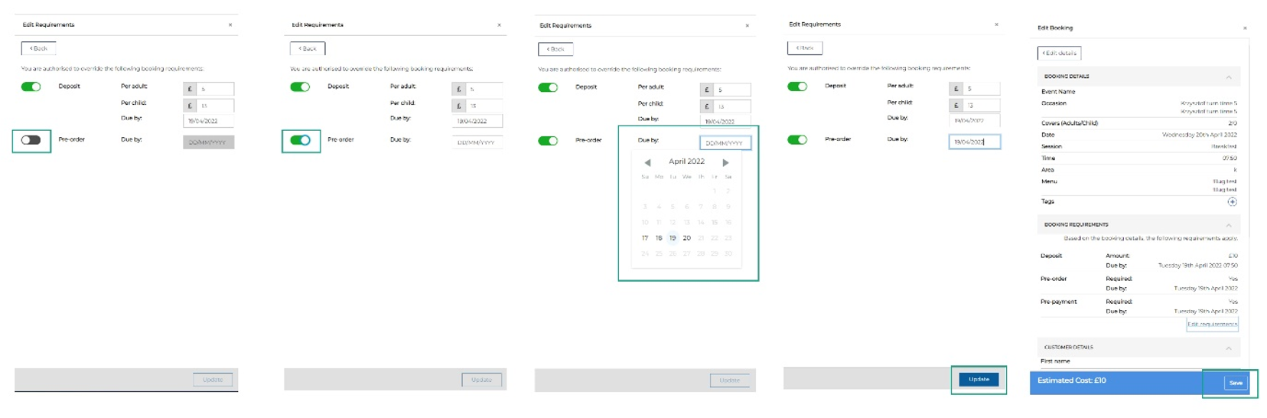Collapse the Booking Requirements section
Screen dimensions: 1267x418
(1229, 225)
